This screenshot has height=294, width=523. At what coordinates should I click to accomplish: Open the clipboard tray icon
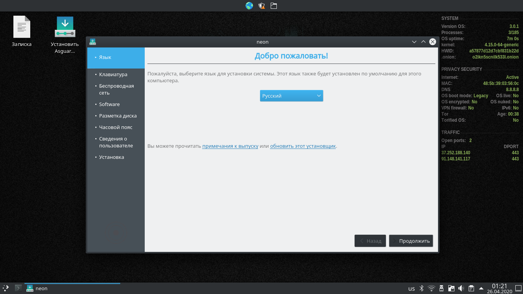(471, 288)
